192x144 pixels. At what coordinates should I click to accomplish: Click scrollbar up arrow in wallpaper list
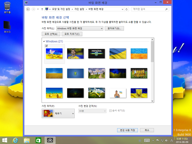click(152, 40)
